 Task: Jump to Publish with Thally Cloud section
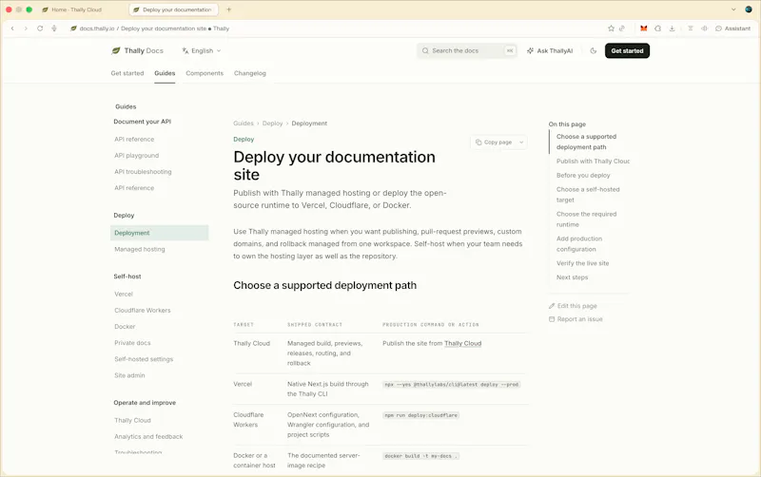point(593,161)
